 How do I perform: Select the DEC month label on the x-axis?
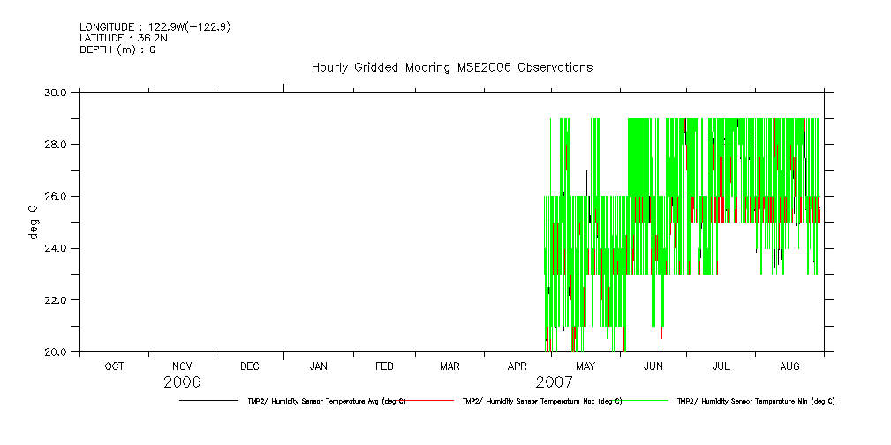(250, 366)
